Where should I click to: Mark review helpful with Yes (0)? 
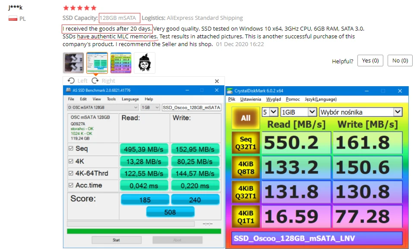click(x=370, y=61)
